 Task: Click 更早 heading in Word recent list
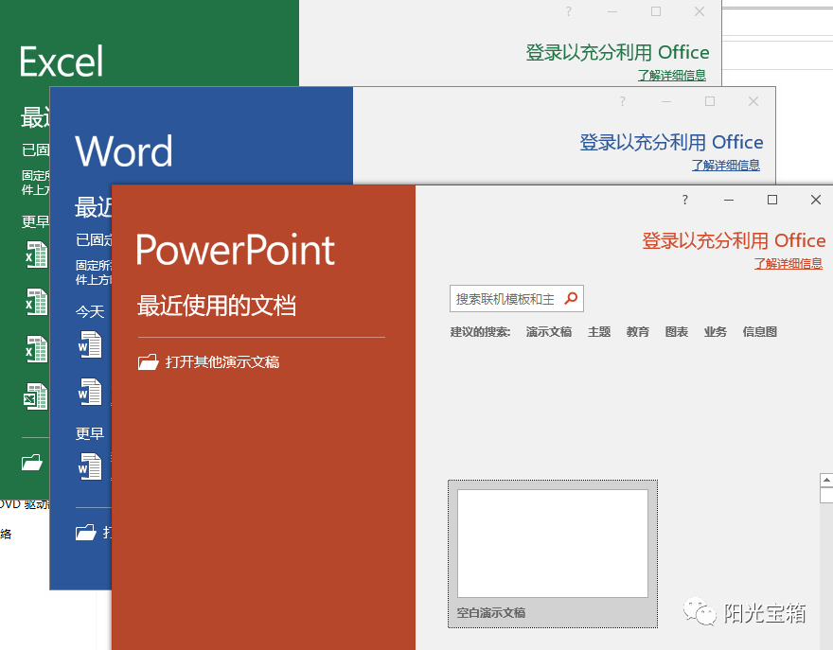tap(90, 433)
